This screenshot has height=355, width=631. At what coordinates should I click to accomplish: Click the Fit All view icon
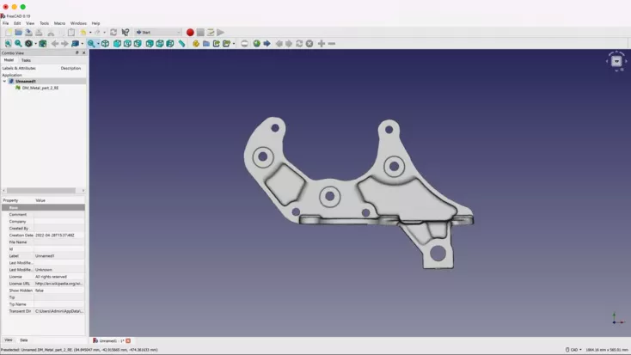click(8, 44)
